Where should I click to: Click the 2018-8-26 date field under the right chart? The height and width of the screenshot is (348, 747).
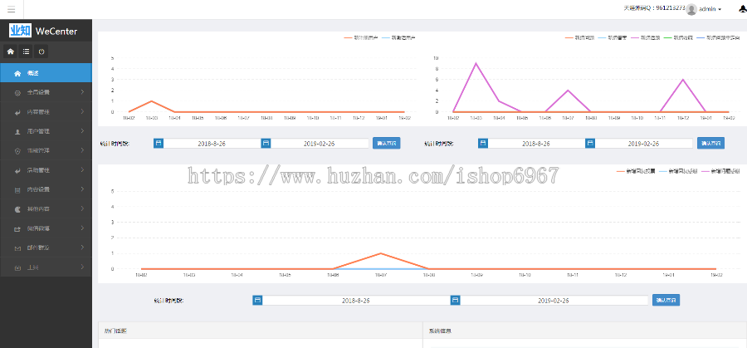(x=536, y=143)
